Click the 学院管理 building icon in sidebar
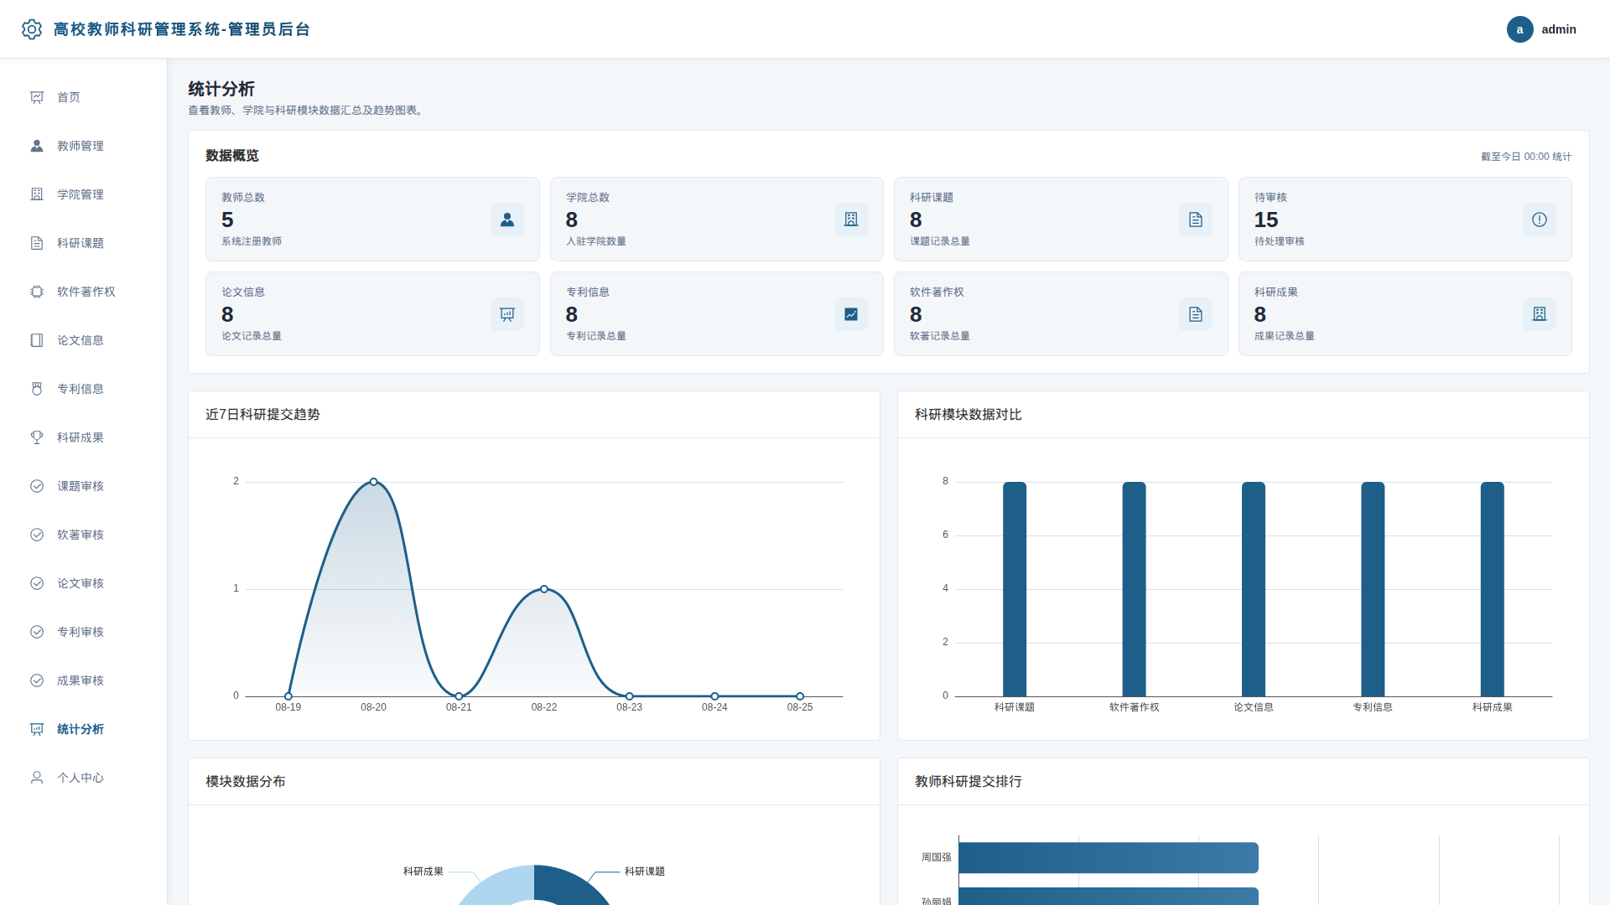The width and height of the screenshot is (1610, 905). point(37,194)
